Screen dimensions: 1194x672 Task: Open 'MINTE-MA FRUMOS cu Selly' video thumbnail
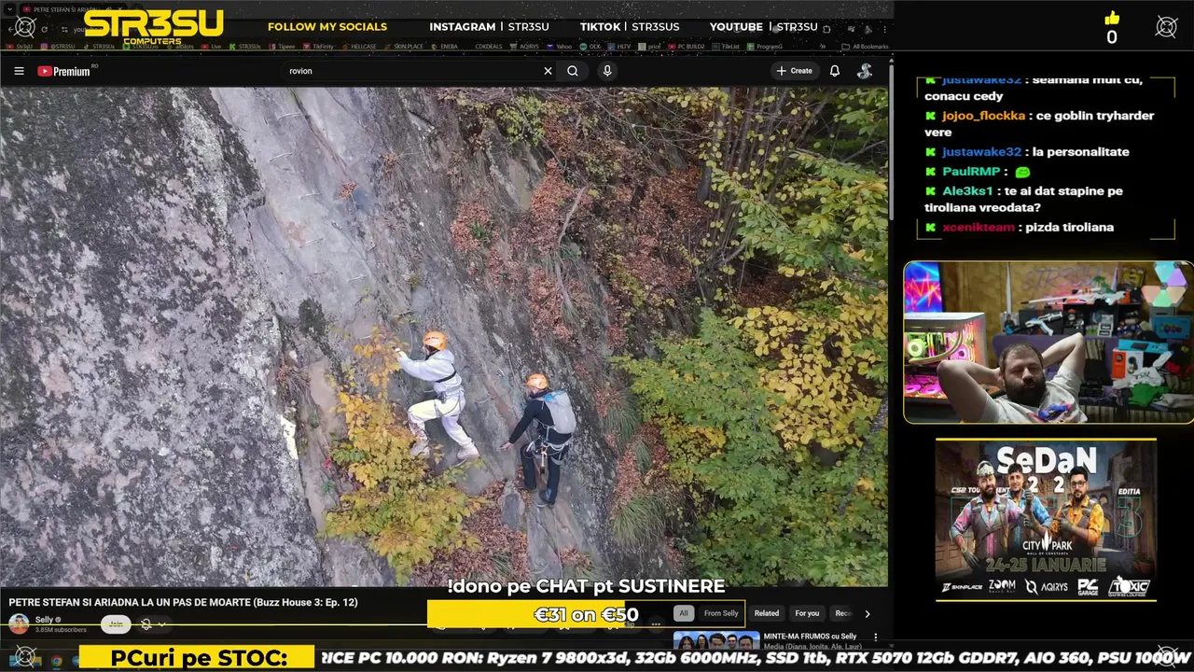716,641
